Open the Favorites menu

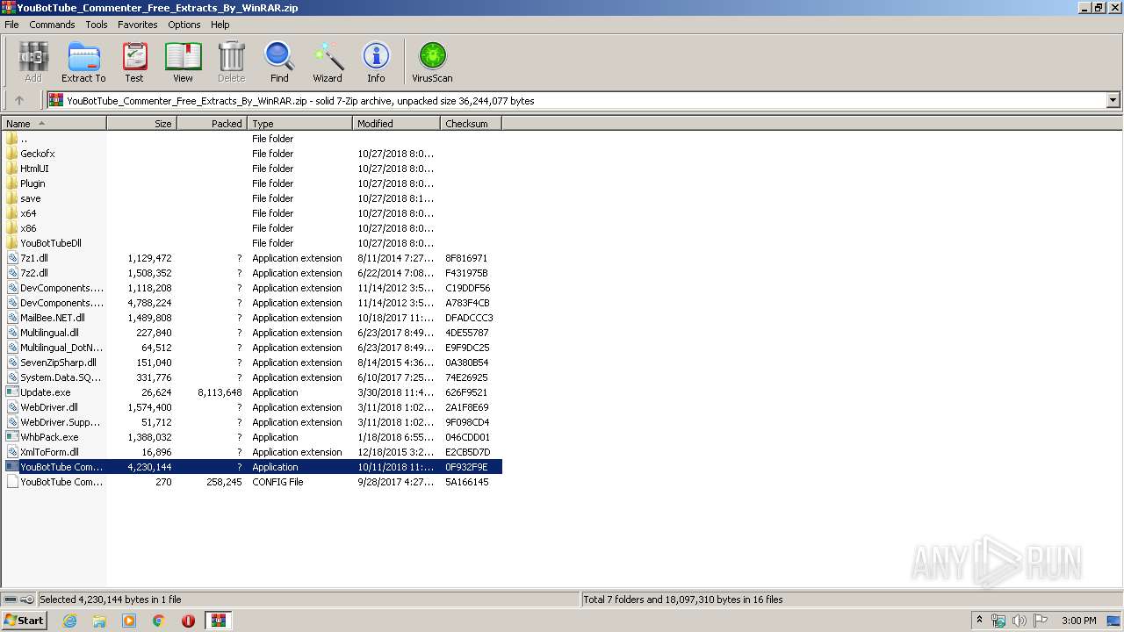138,25
